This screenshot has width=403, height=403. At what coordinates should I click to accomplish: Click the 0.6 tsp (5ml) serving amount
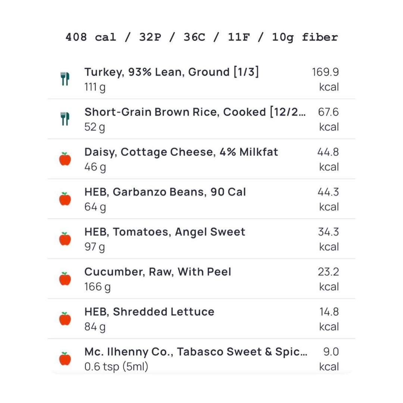pos(116,367)
